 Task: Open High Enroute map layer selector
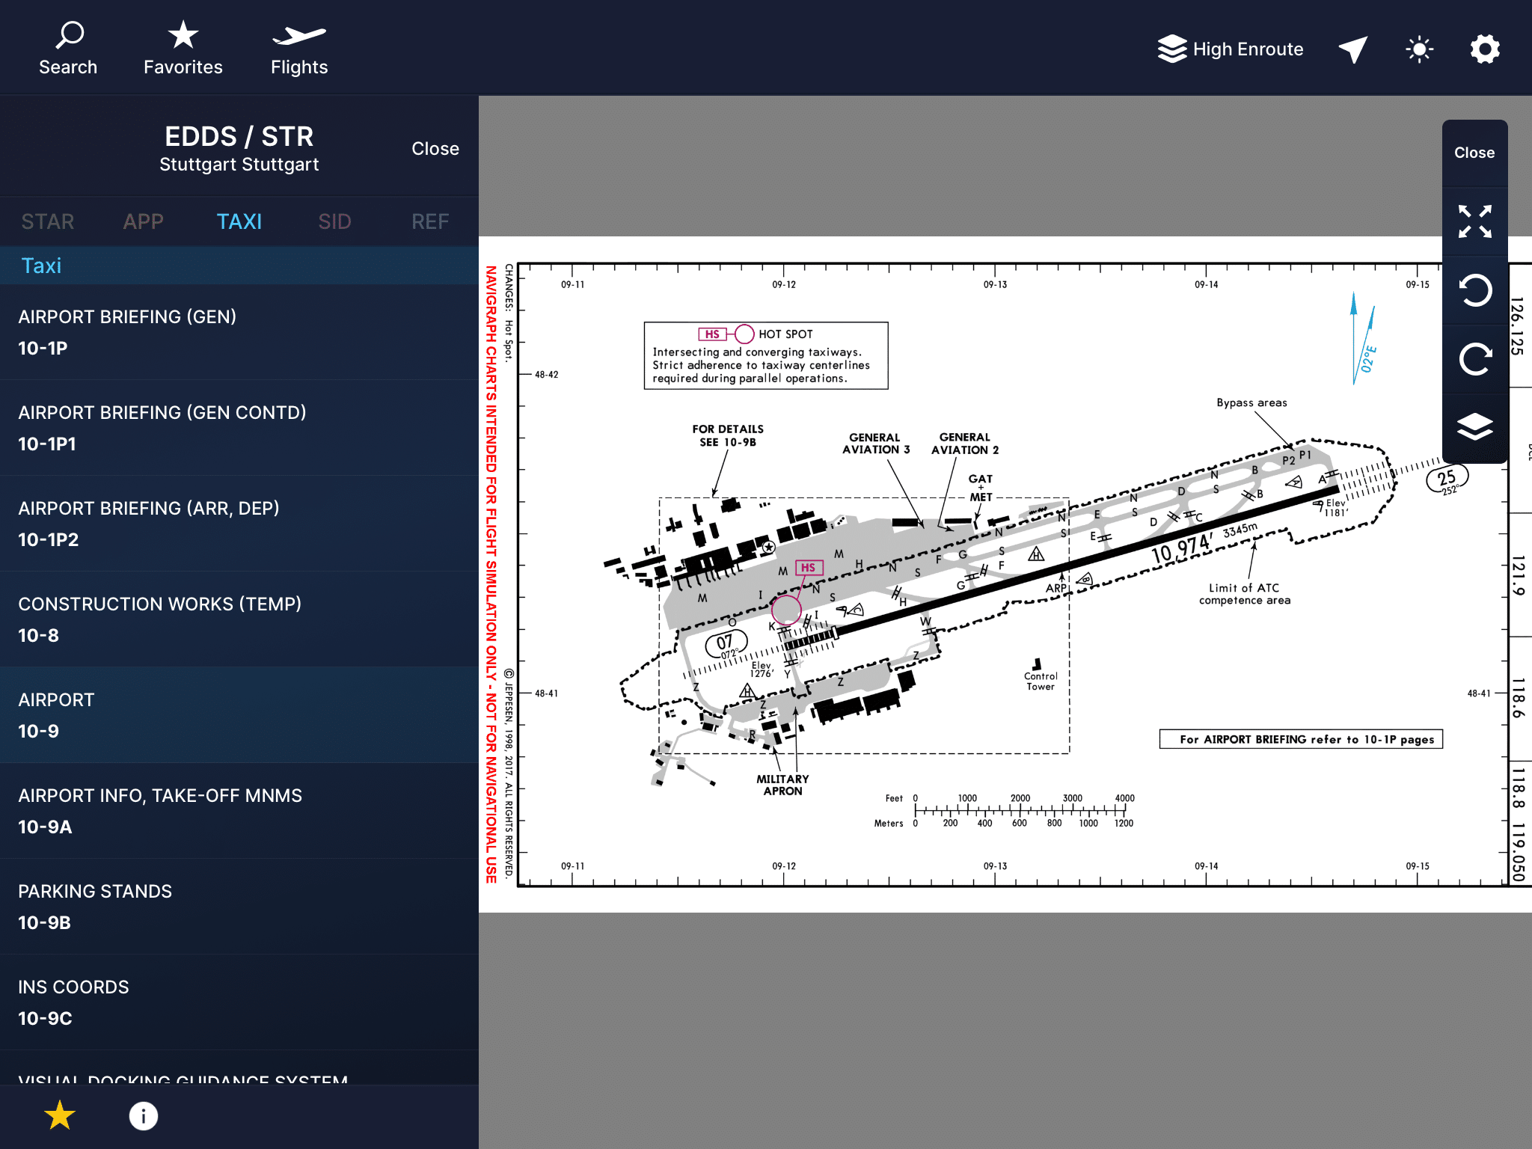[1231, 49]
